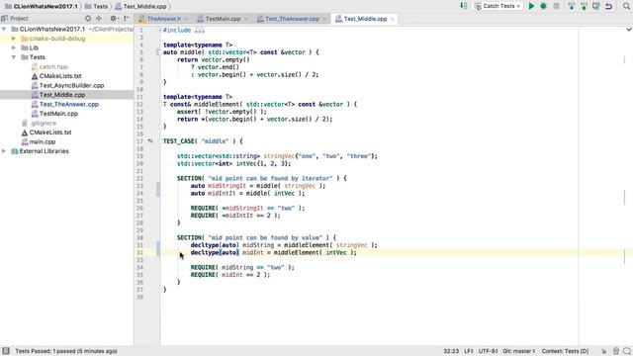
Task: Open Search Everywhere magnifier icon
Action: [626, 6]
